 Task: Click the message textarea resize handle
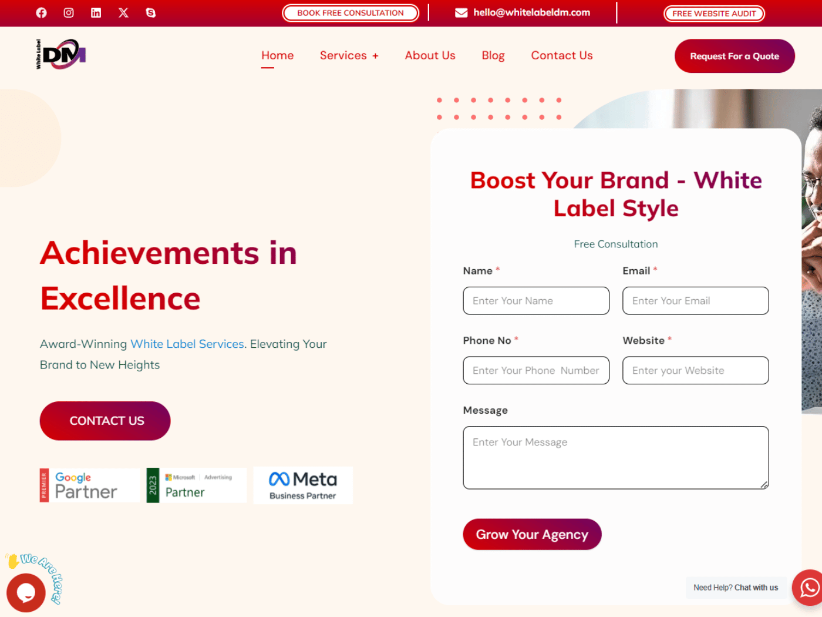pos(764,485)
